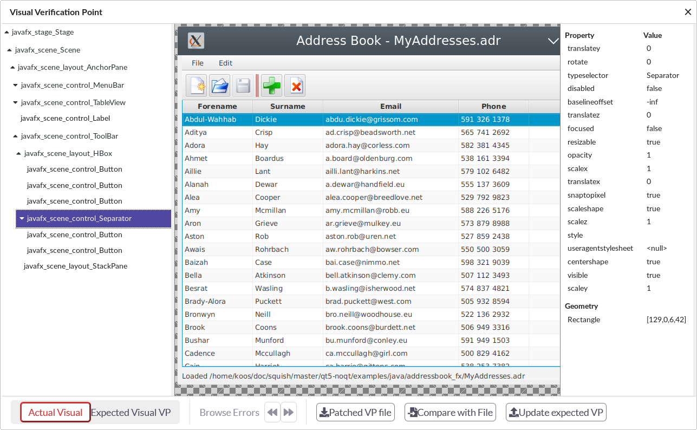
Task: Click the next error arrow icon
Action: pos(289,413)
